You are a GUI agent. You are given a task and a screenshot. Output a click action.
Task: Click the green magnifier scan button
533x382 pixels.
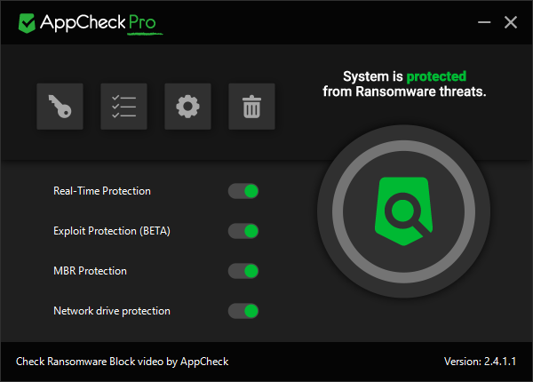(403, 211)
